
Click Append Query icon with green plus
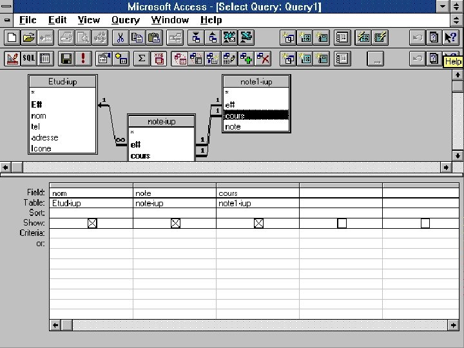pyautogui.click(x=246, y=58)
